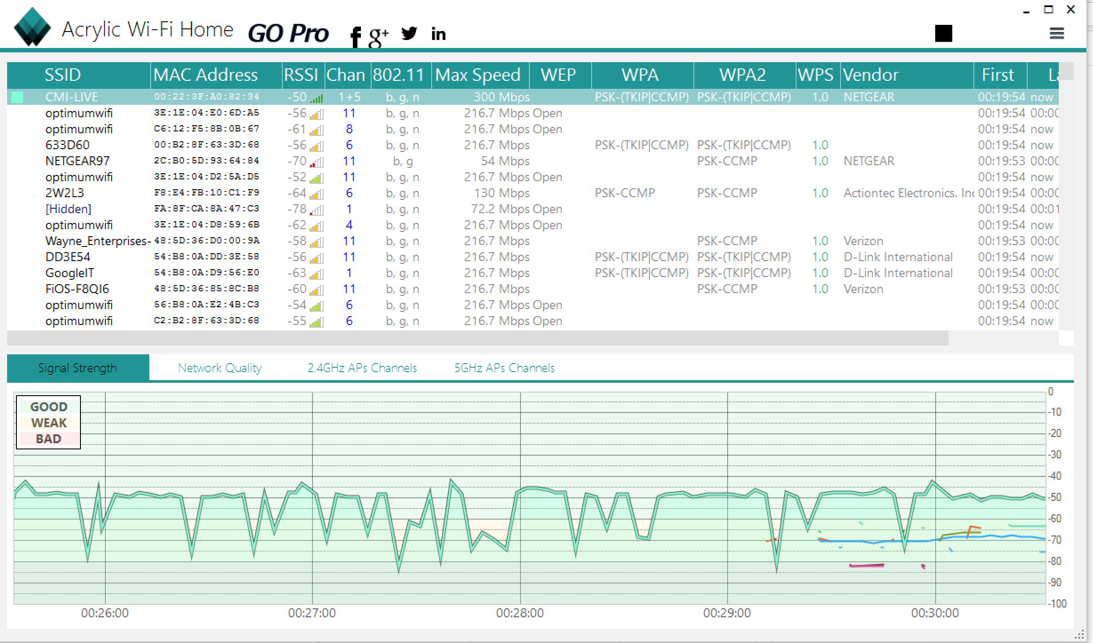Click the Twitter bird icon

pos(409,33)
